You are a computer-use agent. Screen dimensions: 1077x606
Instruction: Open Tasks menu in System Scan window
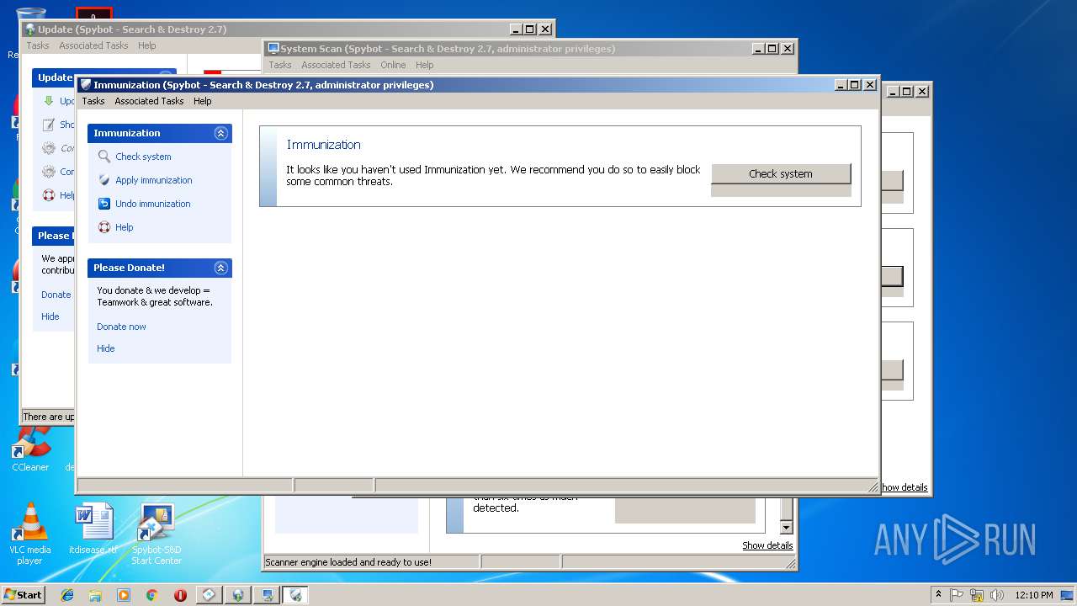(280, 65)
